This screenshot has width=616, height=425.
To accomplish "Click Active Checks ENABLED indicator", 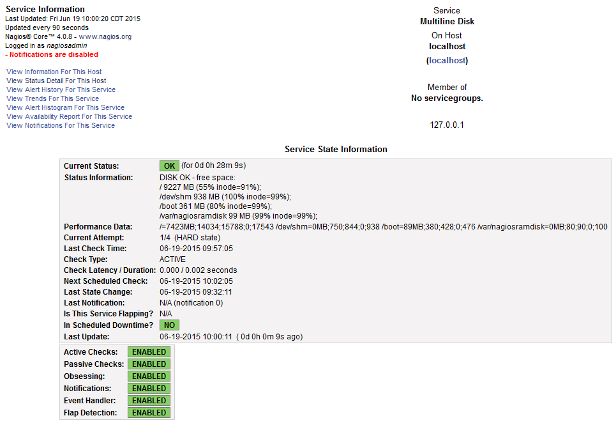I will (x=149, y=352).
